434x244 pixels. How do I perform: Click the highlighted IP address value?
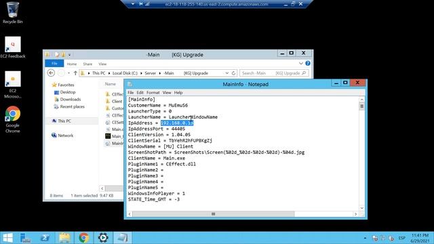pos(177,123)
